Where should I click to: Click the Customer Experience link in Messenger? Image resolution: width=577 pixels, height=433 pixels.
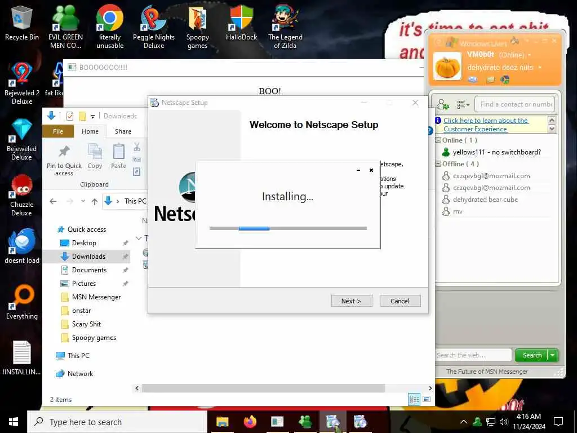point(486,125)
